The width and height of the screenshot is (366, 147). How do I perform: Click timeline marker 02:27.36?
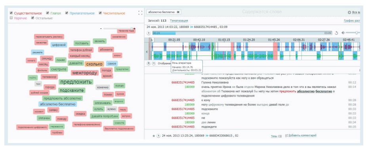click(x=324, y=40)
